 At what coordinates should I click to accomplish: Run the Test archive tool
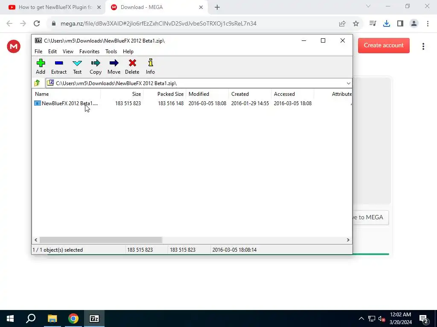coord(77,66)
